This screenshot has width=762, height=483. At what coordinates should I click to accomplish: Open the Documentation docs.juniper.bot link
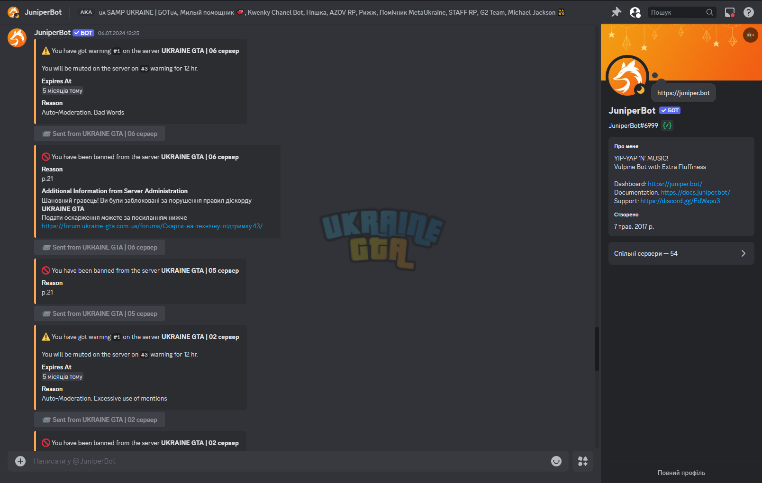pyautogui.click(x=695, y=193)
